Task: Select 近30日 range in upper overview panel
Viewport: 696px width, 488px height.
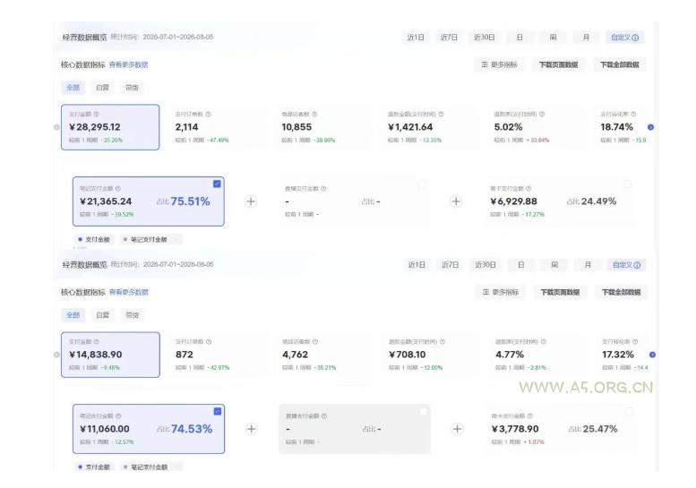Action: (x=484, y=38)
